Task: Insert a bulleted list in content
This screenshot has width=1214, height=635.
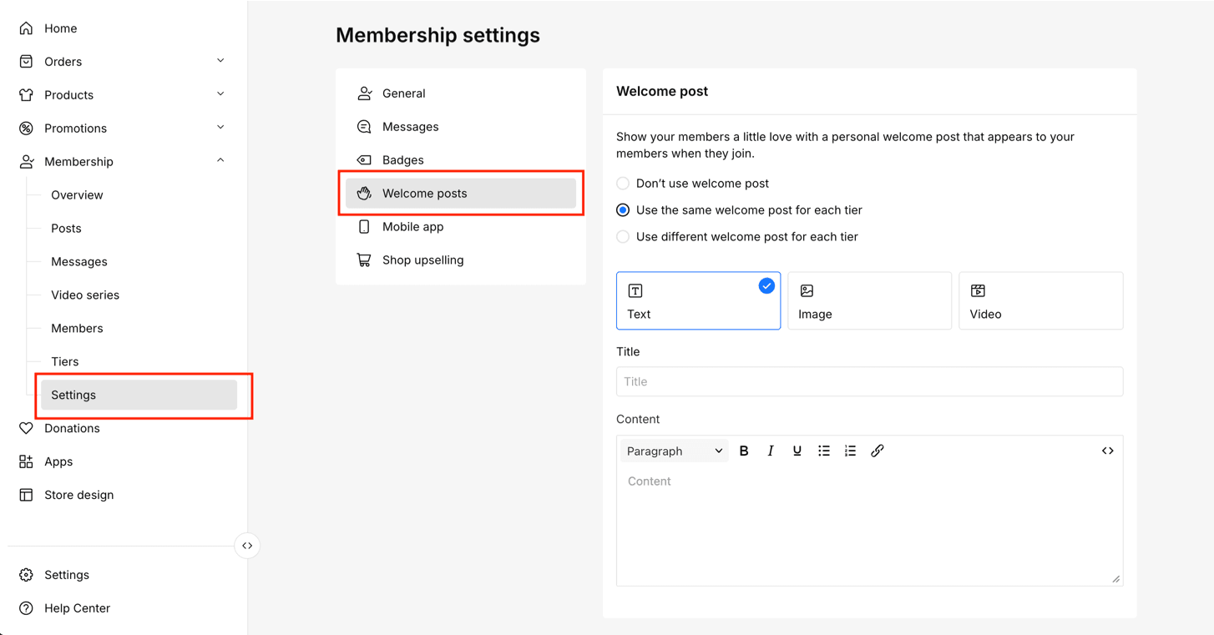Action: click(824, 451)
